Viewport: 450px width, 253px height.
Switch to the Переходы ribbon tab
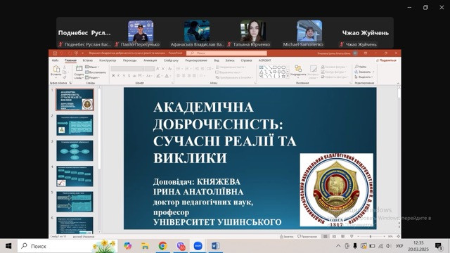pos(129,60)
